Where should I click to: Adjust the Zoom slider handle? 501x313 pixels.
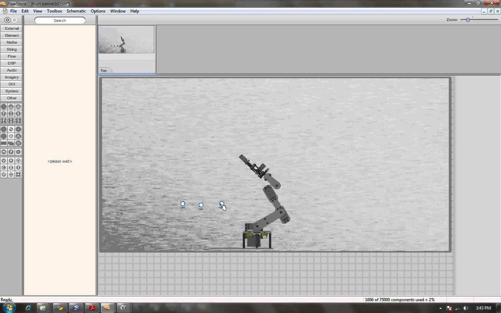click(x=468, y=20)
